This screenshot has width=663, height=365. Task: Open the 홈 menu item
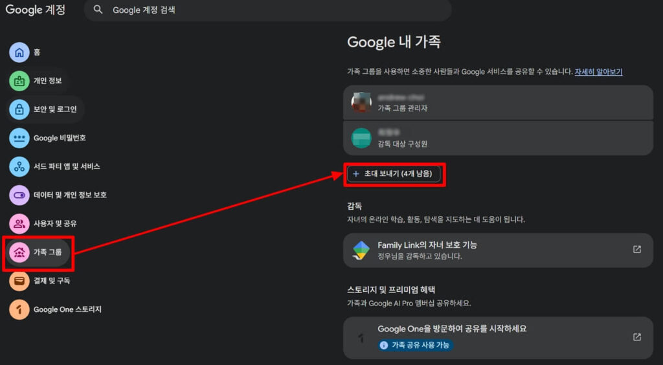click(x=25, y=52)
